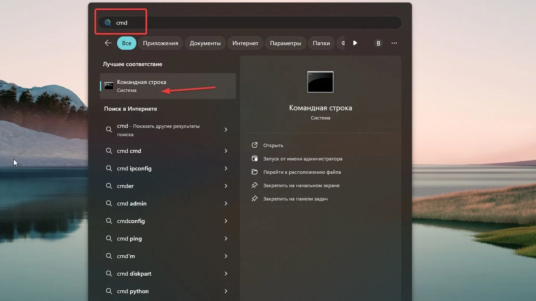Click Открыть to open Command Prompt
Screen dimensions: 536x301
click(x=273, y=145)
